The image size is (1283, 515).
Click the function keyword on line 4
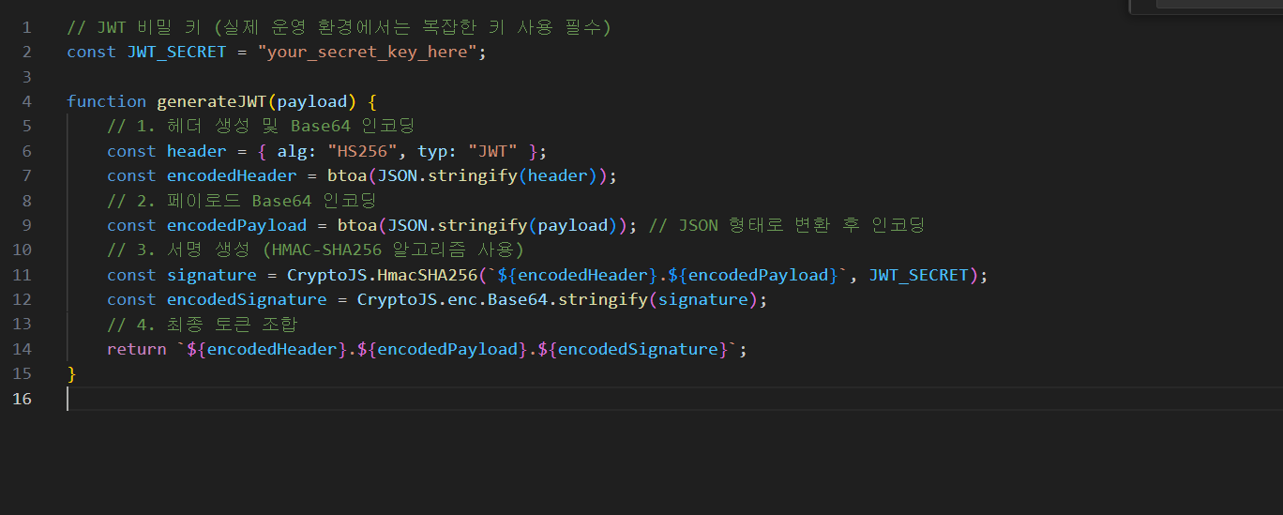107,101
